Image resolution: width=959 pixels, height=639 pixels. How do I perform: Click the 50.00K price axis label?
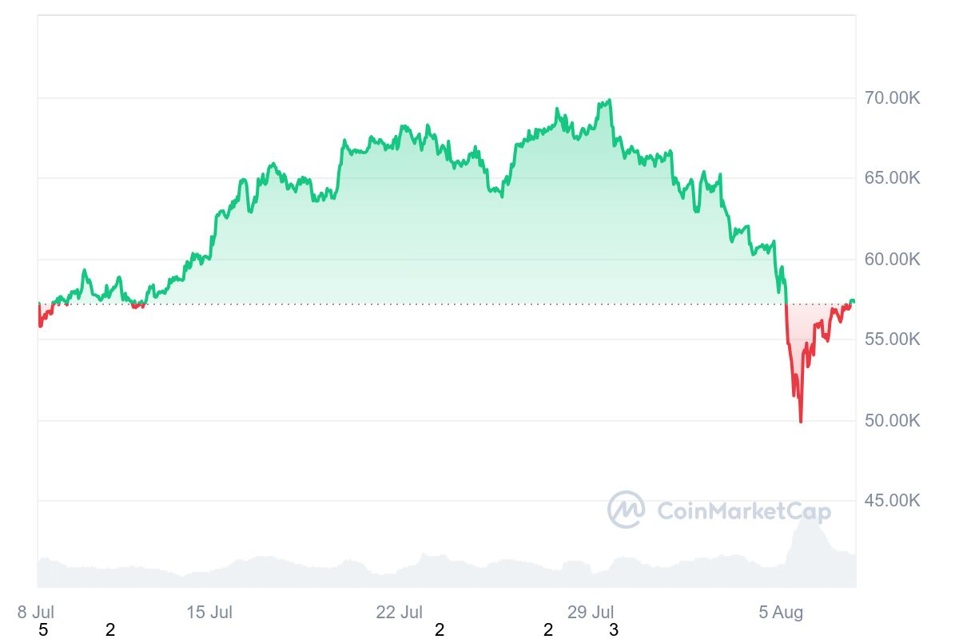[x=892, y=420]
